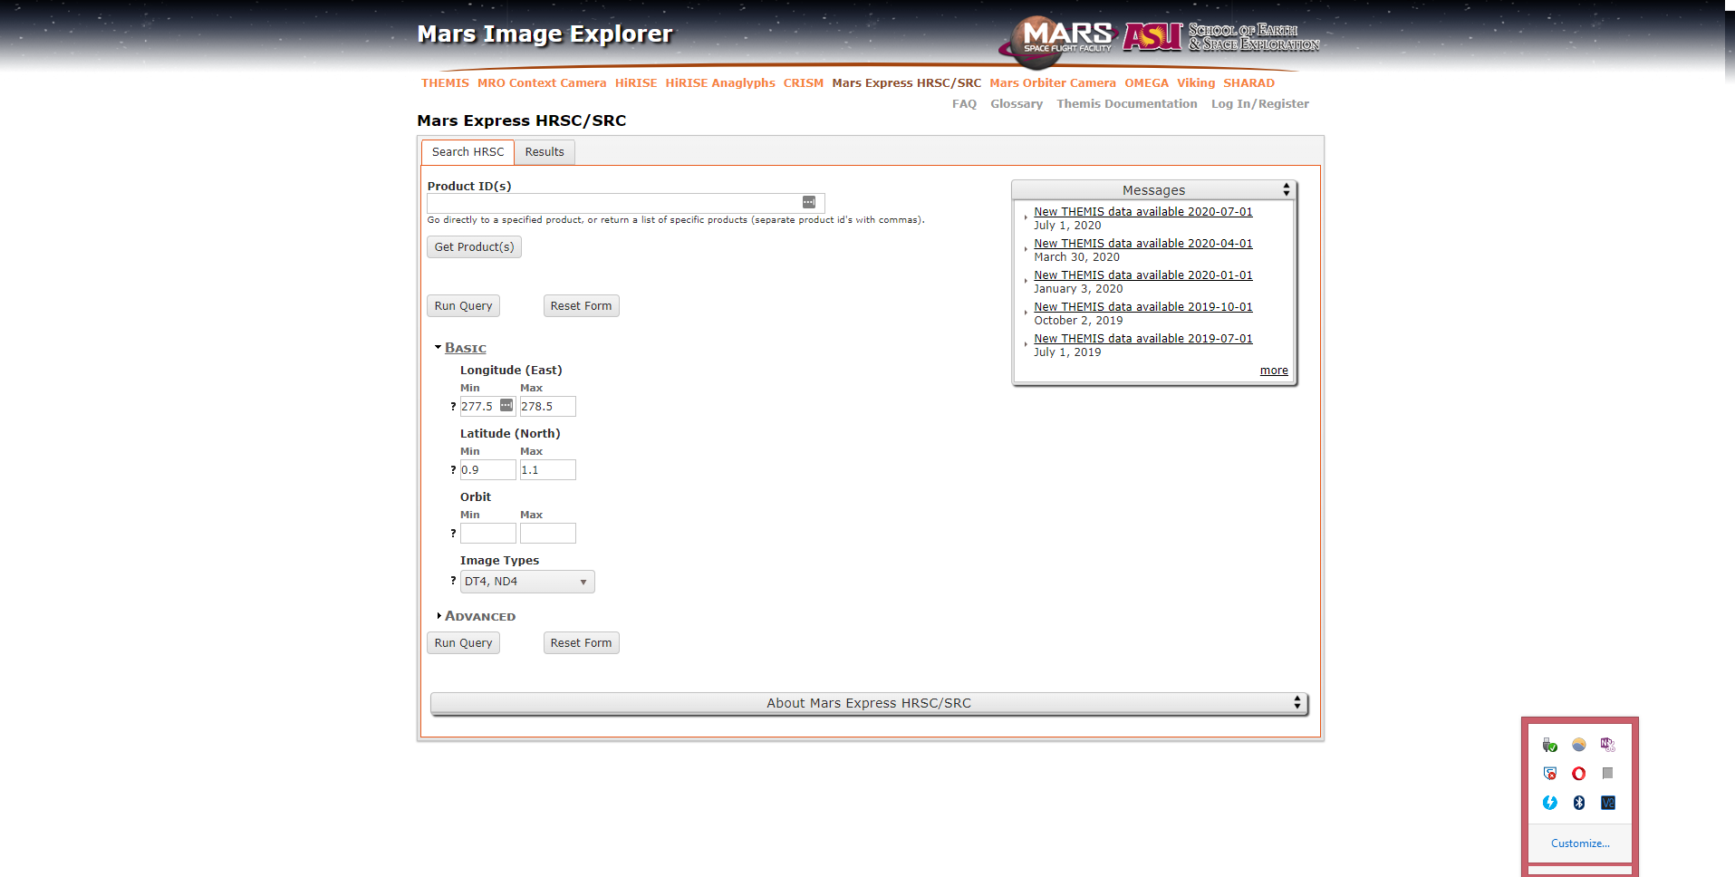The image size is (1735, 877).
Task: Open New THEMIS data available 2020-07-01 message
Action: coord(1143,212)
